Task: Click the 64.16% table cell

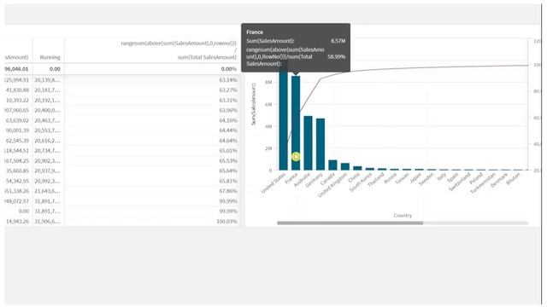Action: pos(228,120)
